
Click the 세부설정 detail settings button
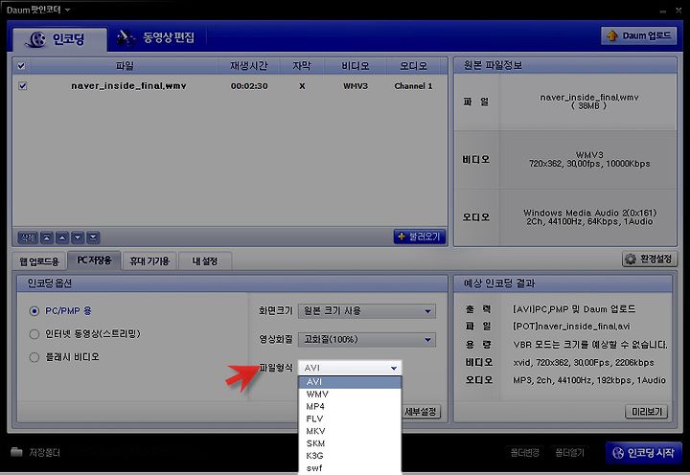tap(421, 412)
